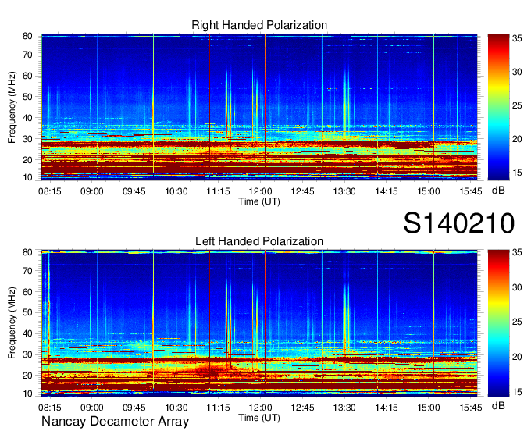Click the "Right Handed Polarization" plot title
The width and height of the screenshot is (531, 431).
click(x=259, y=25)
